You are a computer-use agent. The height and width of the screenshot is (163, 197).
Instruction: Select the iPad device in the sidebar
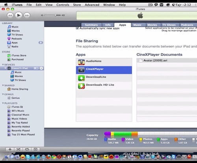19,68
